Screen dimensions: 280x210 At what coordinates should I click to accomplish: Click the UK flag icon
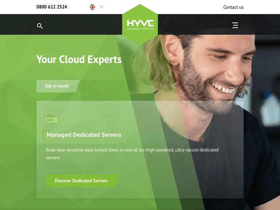tap(93, 7)
